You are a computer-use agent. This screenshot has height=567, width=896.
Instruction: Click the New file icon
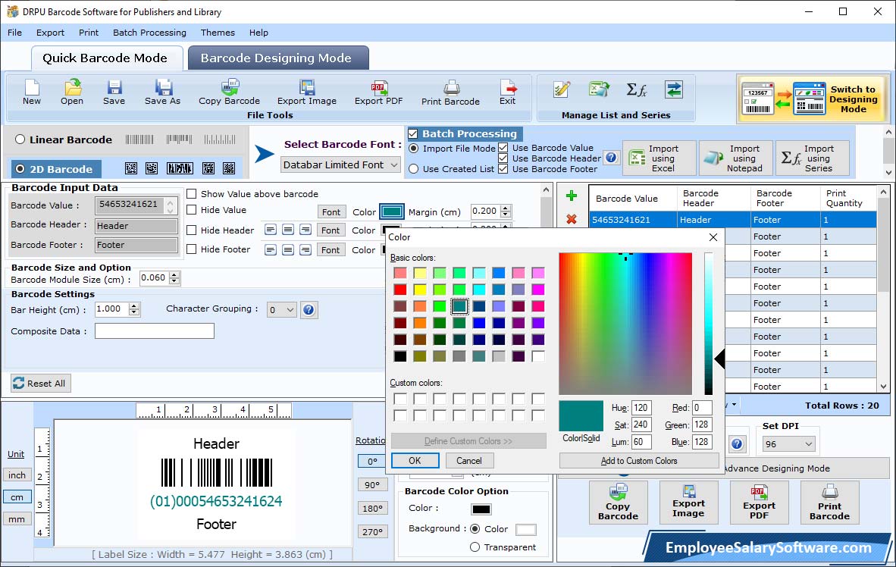point(31,92)
